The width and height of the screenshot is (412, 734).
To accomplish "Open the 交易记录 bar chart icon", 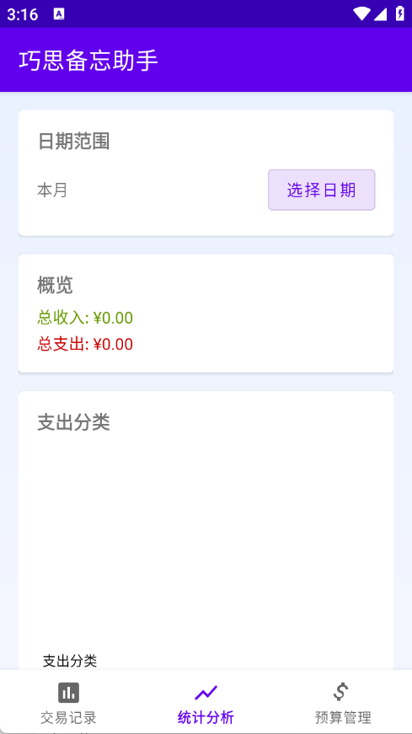I will tap(68, 693).
